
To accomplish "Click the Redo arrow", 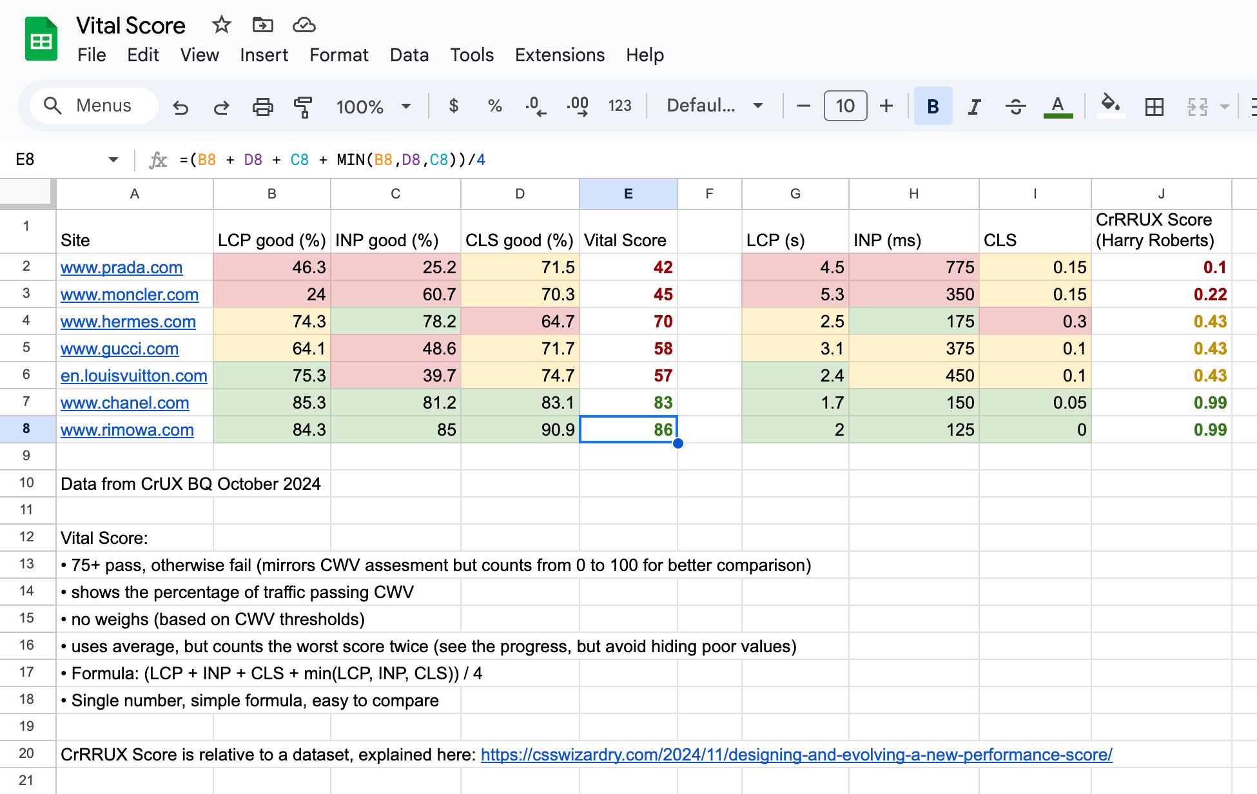I will pyautogui.click(x=221, y=106).
